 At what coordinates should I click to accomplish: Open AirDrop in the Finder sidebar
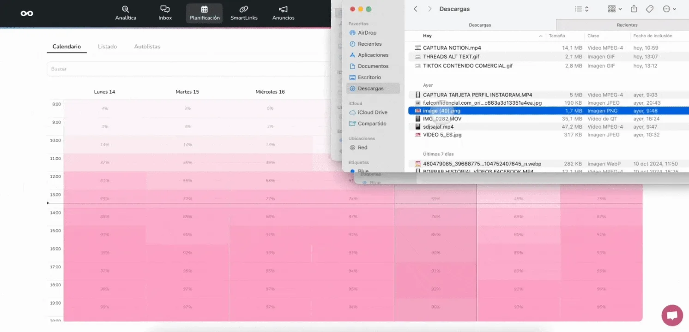tap(367, 33)
